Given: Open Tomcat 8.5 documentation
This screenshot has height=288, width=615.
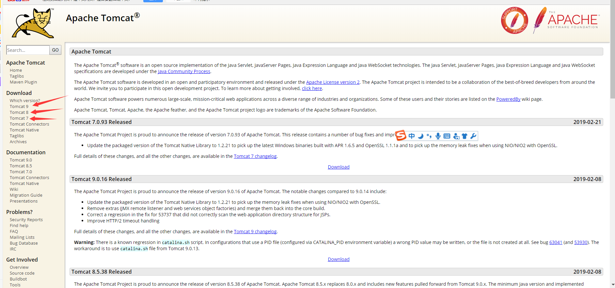Looking at the screenshot, I should [x=21, y=166].
